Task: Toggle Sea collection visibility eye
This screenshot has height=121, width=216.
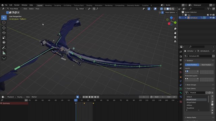Action: point(211,15)
